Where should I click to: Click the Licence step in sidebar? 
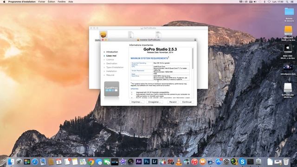110,60
